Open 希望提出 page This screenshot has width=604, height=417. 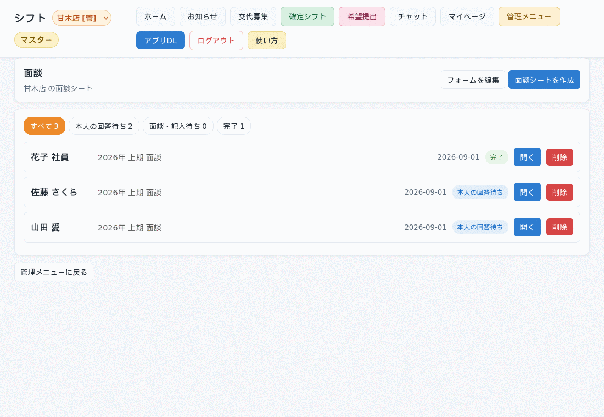click(362, 16)
